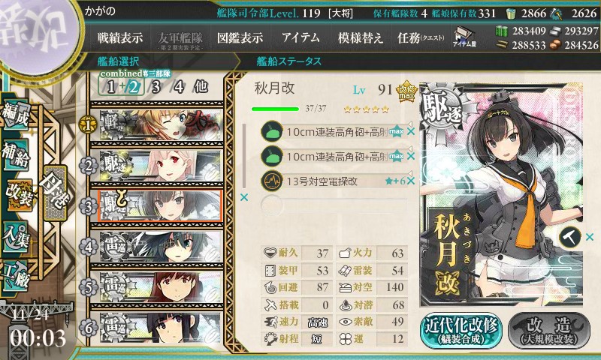Image resolution: width=601 pixels, height=360 pixels.
Task: Open the 任務(クエスト) quest menu
Action: 421,37
